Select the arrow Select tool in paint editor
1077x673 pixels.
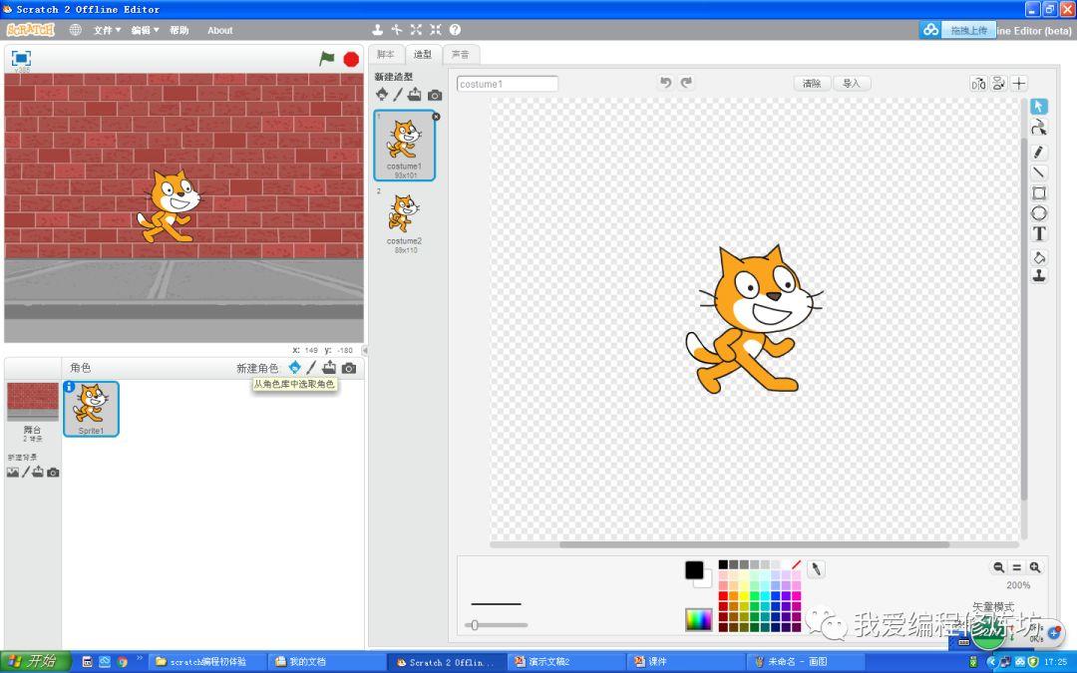coord(1038,107)
